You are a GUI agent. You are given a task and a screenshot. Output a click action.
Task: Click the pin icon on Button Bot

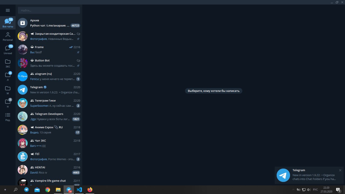(78, 66)
